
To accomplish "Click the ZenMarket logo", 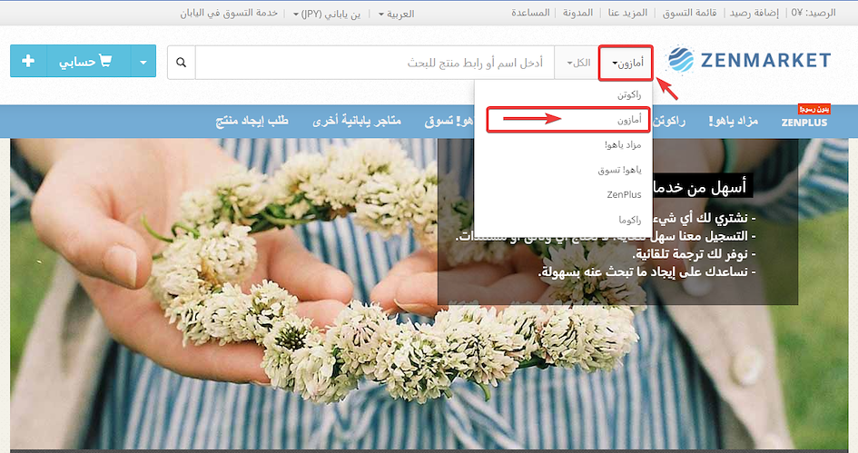I will [748, 60].
